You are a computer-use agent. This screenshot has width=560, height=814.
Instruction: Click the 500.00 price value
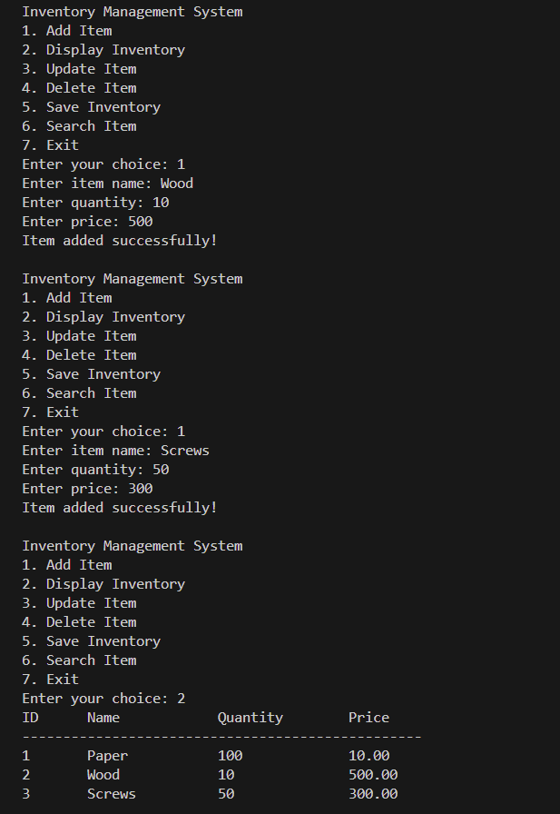(373, 775)
